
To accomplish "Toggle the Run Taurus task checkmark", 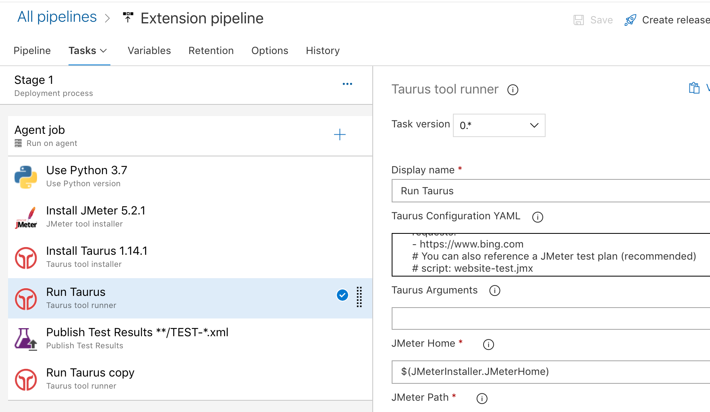I will tap(342, 295).
